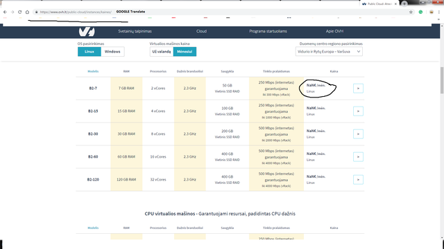Open Programa startuoliams menu item

click(x=268, y=31)
